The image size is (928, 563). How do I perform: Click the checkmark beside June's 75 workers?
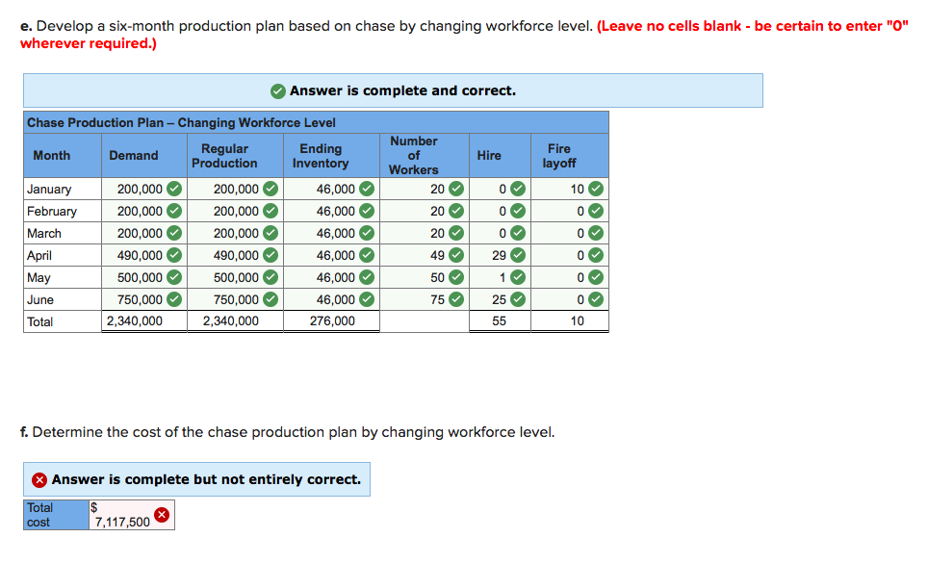tap(456, 299)
